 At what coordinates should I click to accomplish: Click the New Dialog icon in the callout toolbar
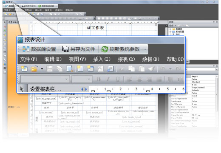pos(91,69)
